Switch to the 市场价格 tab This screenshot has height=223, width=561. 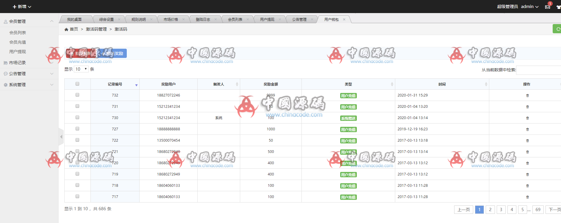pos(171,20)
